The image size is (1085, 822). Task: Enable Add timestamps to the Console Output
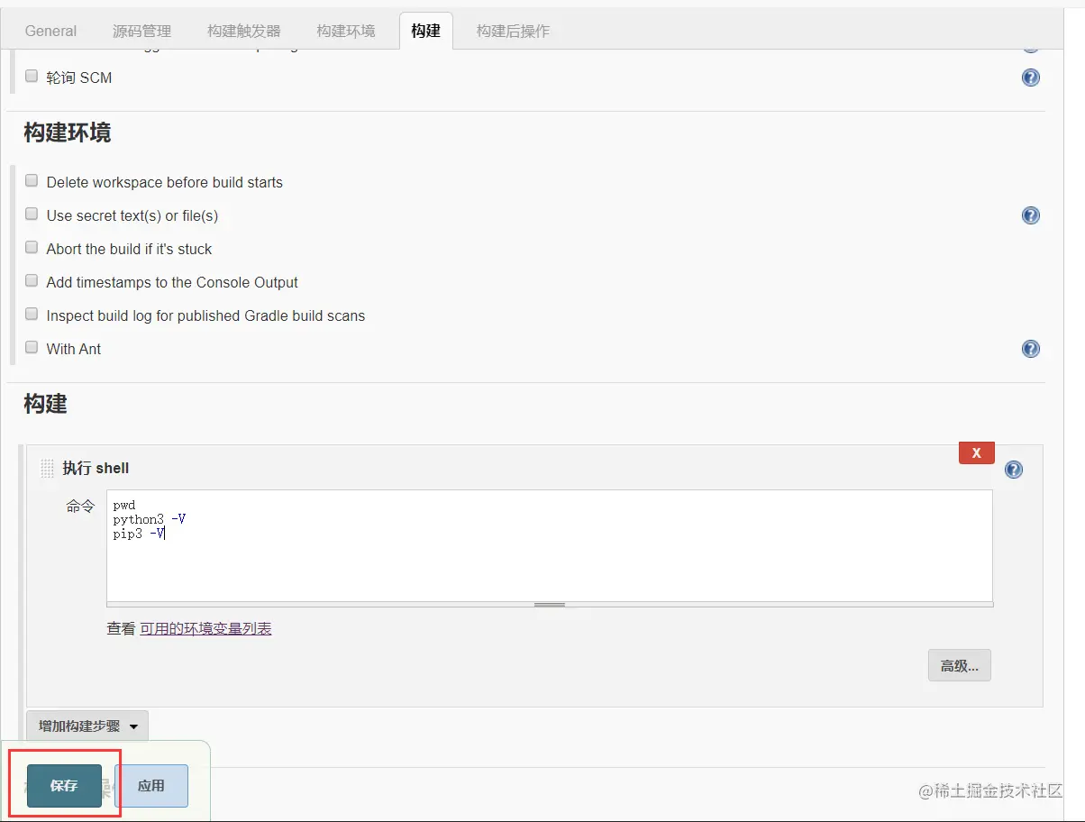click(x=32, y=281)
